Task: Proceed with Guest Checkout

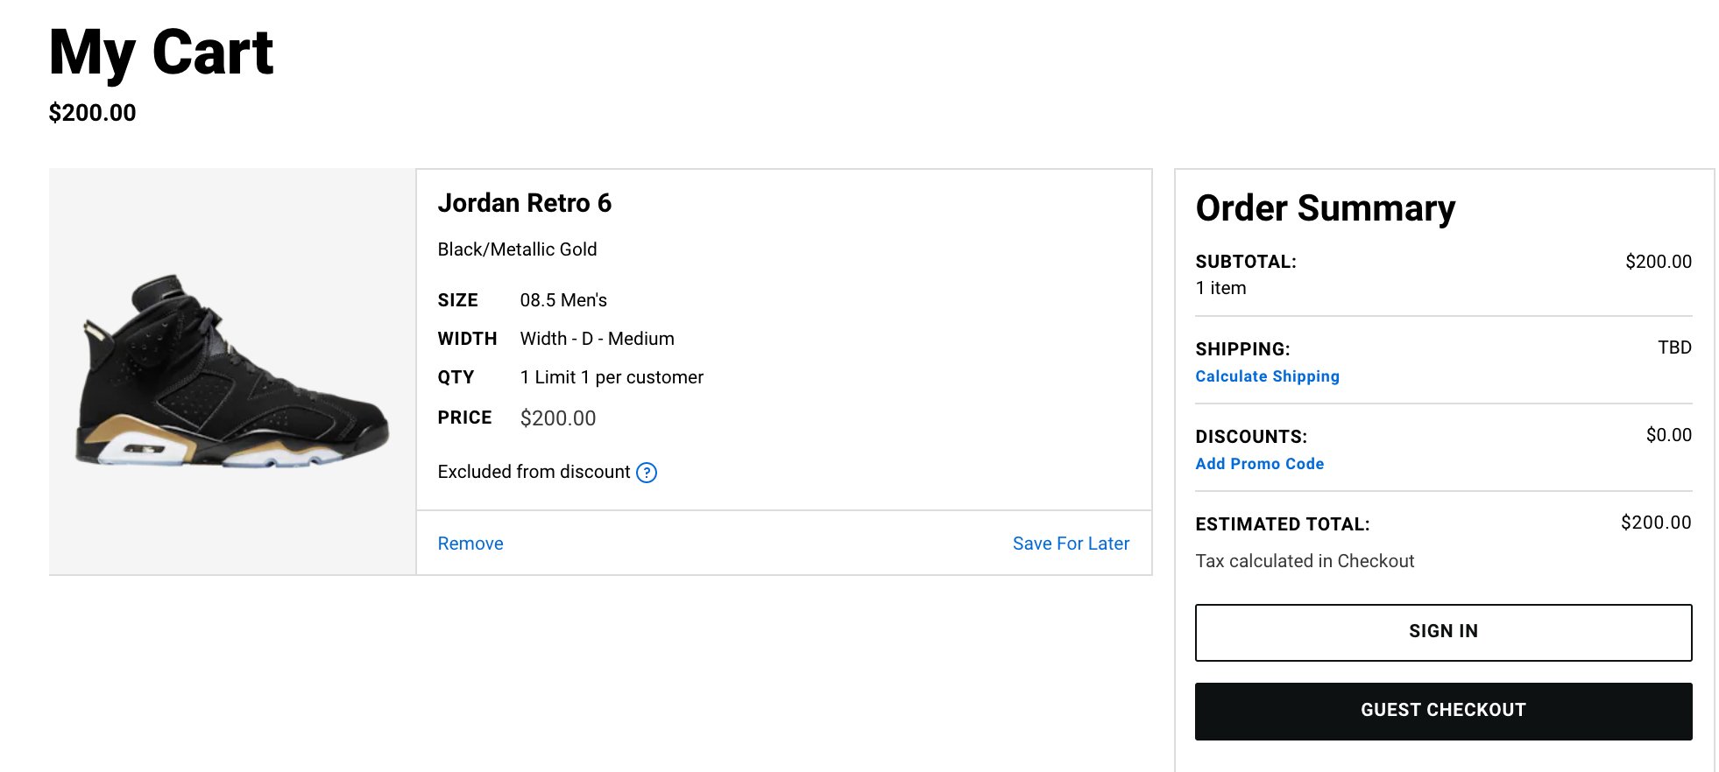Action: click(1444, 711)
